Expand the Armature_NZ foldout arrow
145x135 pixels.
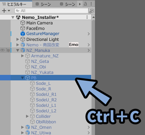[x=23, y=56]
